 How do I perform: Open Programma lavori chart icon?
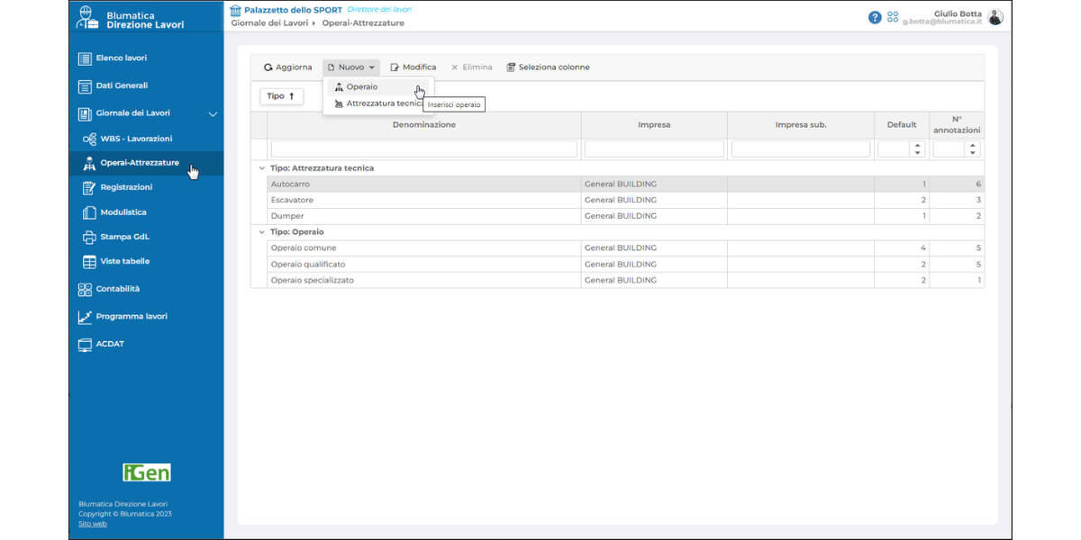pyautogui.click(x=85, y=317)
